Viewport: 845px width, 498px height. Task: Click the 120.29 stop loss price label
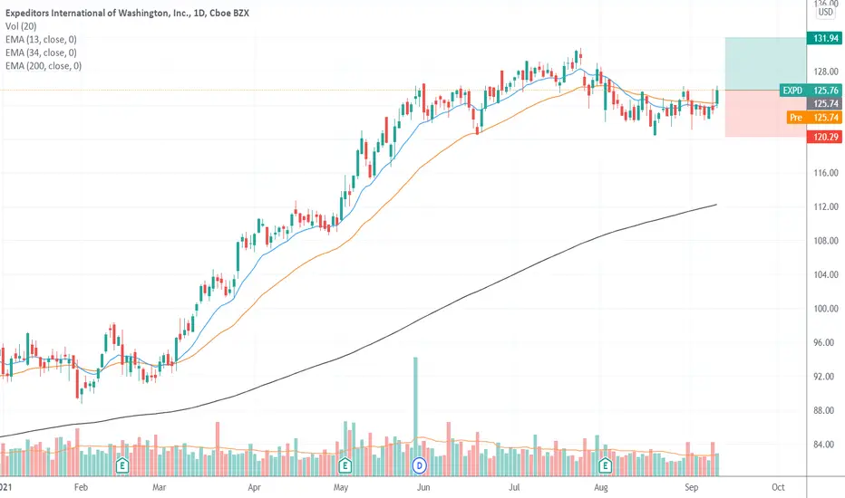[824, 137]
